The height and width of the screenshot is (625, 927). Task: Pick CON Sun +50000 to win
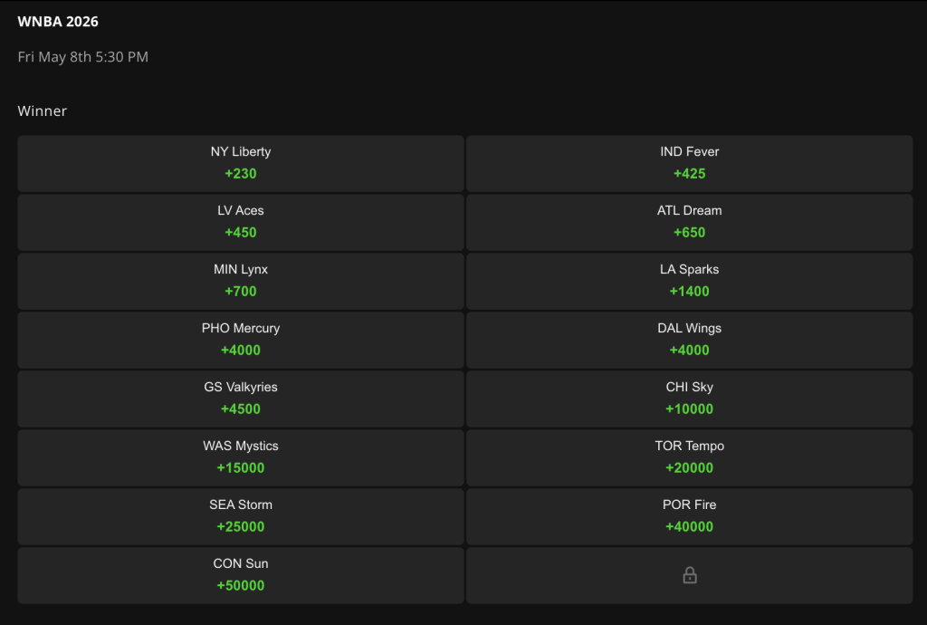(241, 576)
